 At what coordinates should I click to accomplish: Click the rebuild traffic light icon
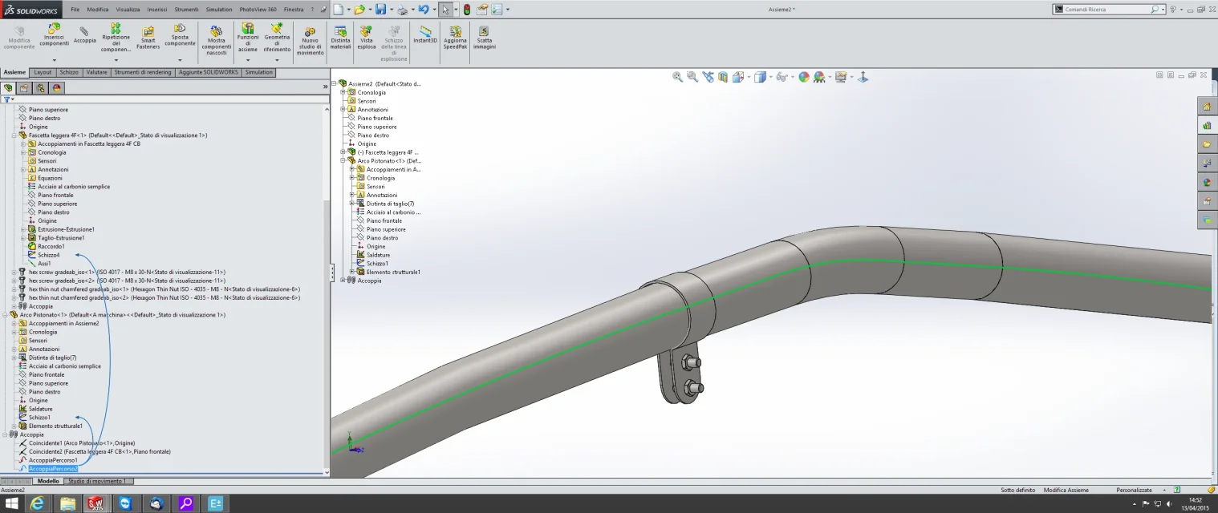467,10
